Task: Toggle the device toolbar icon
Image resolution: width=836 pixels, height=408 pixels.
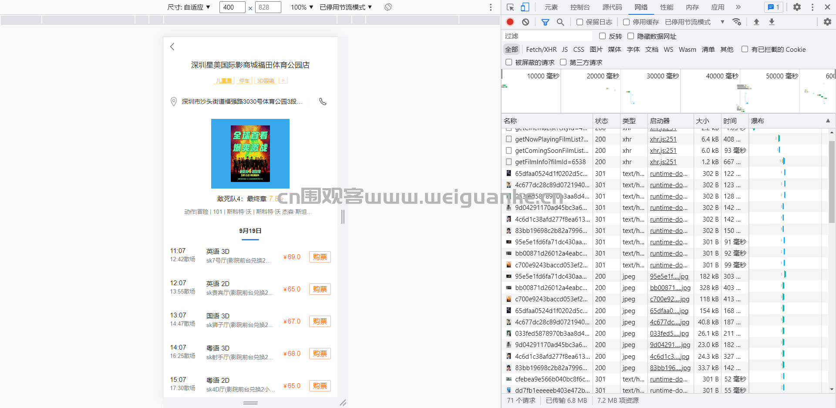Action: (525, 7)
